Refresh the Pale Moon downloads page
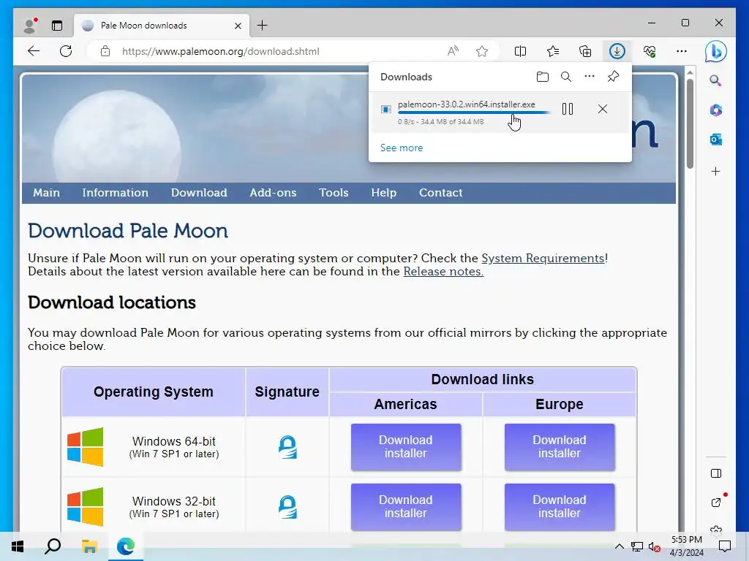 66,51
